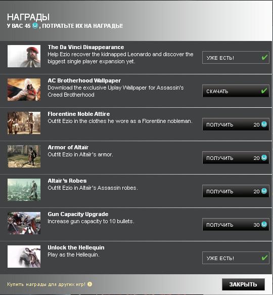273x295 pixels.
Task: Click the Uplay coin icon for Gun Capacity Upgrade
Action: [264, 224]
